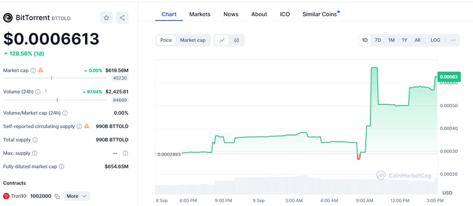Select Price chart mode

[166, 40]
